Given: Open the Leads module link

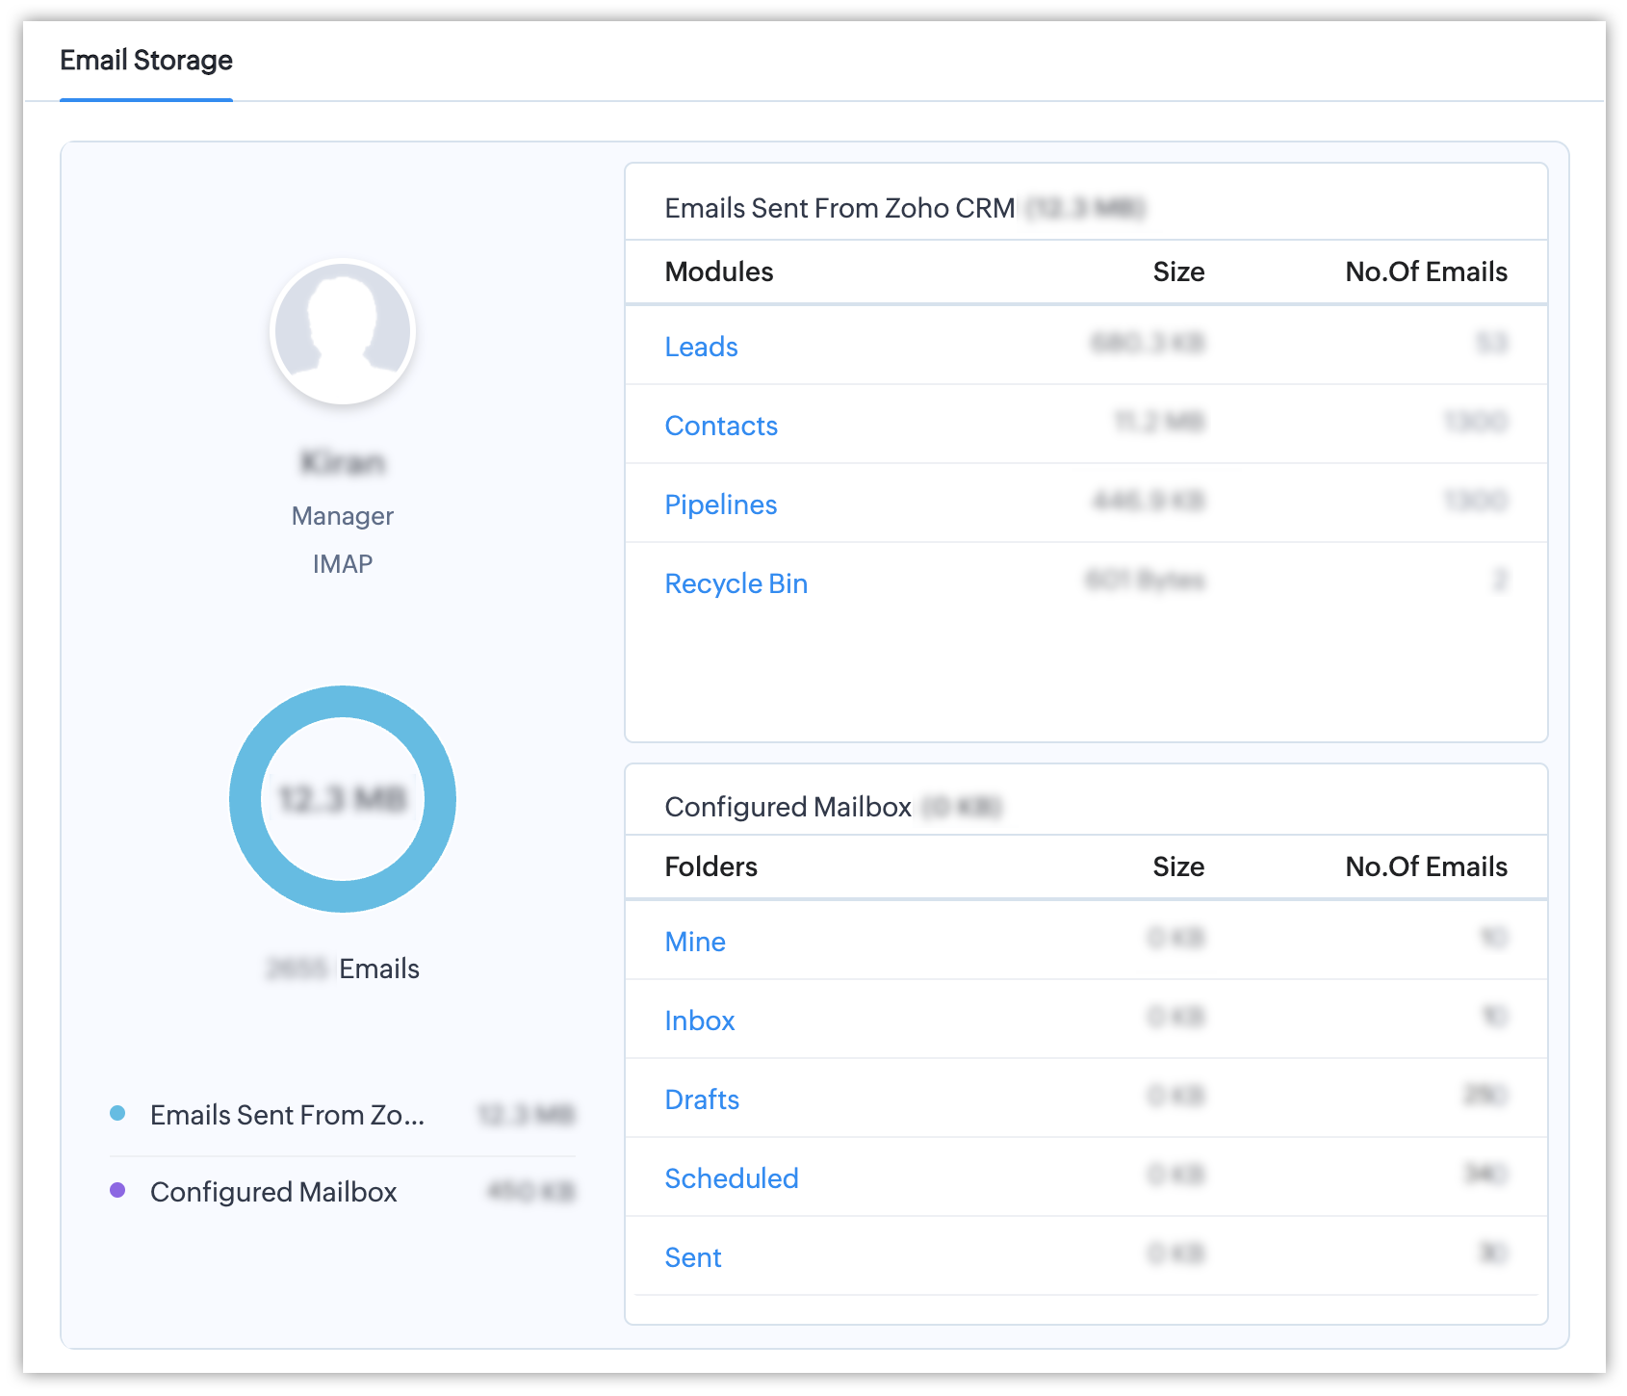Looking at the screenshot, I should [x=701, y=347].
